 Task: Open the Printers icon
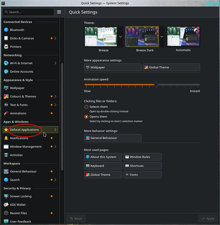click(x=6, y=47)
